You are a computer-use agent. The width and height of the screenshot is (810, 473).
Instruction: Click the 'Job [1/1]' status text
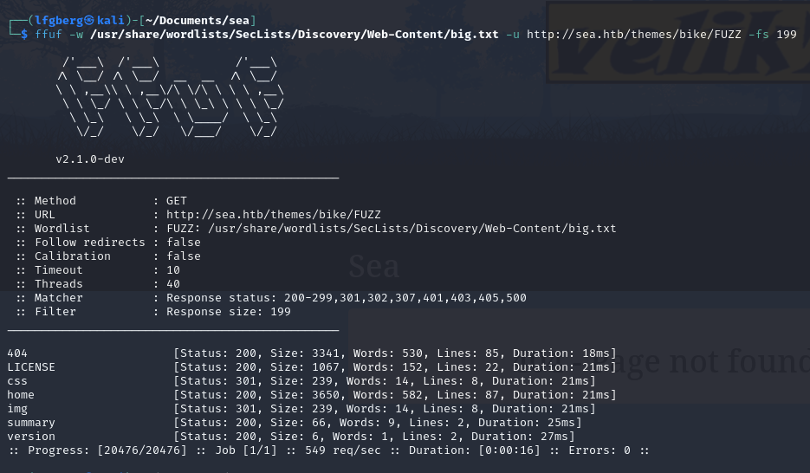pos(246,450)
